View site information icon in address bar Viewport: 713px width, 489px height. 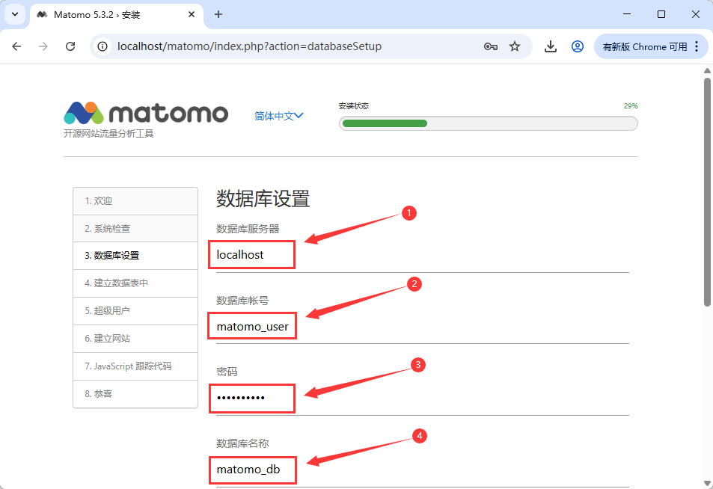pos(104,46)
